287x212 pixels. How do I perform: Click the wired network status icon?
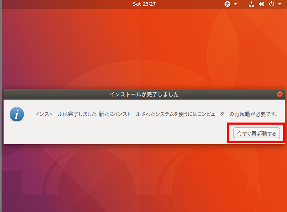coord(251,4)
